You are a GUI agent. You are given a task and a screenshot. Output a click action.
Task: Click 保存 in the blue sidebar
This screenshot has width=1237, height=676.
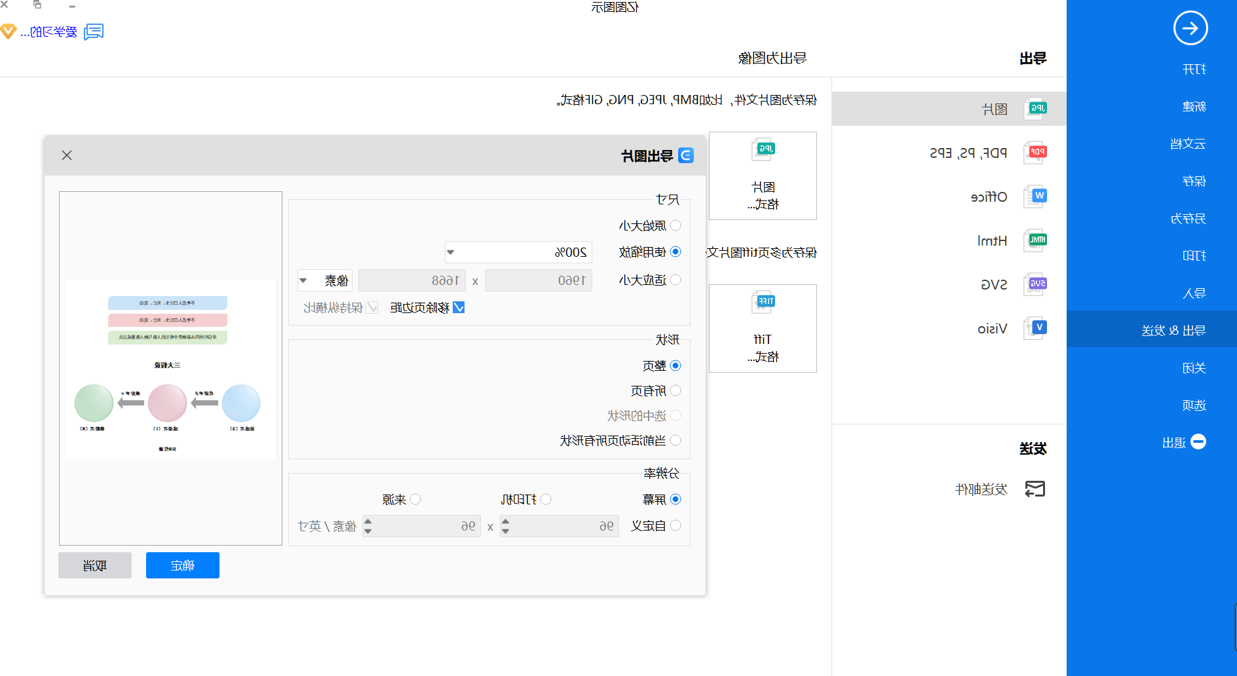[x=1194, y=181]
